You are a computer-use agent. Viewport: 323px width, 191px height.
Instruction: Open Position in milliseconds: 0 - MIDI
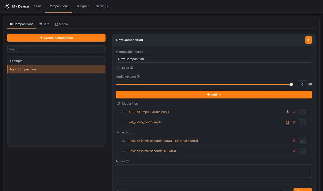(x=152, y=151)
